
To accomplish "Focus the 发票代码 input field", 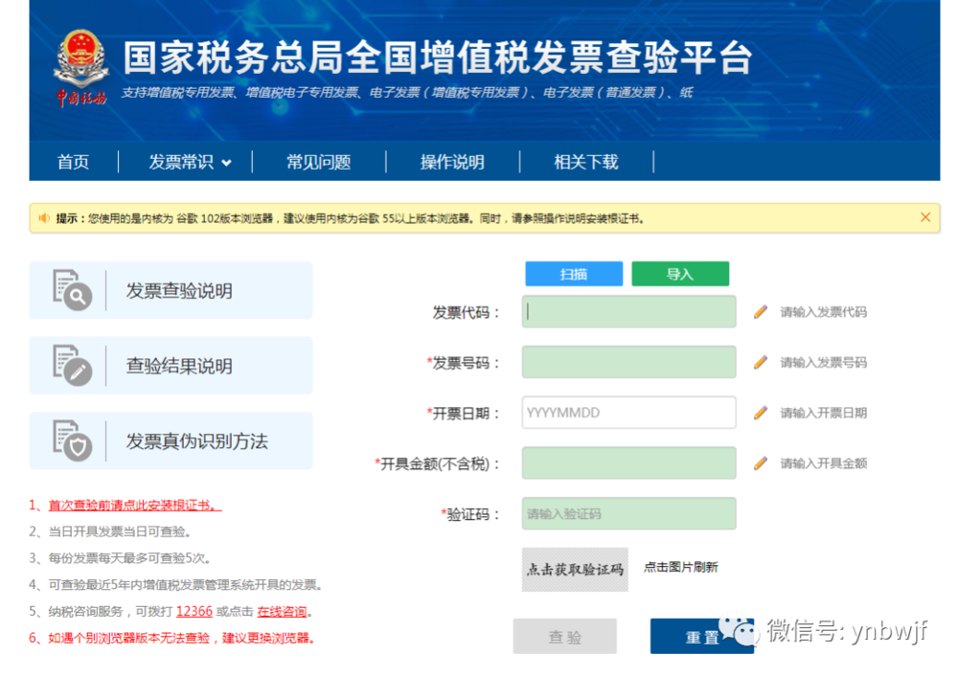I will [628, 312].
